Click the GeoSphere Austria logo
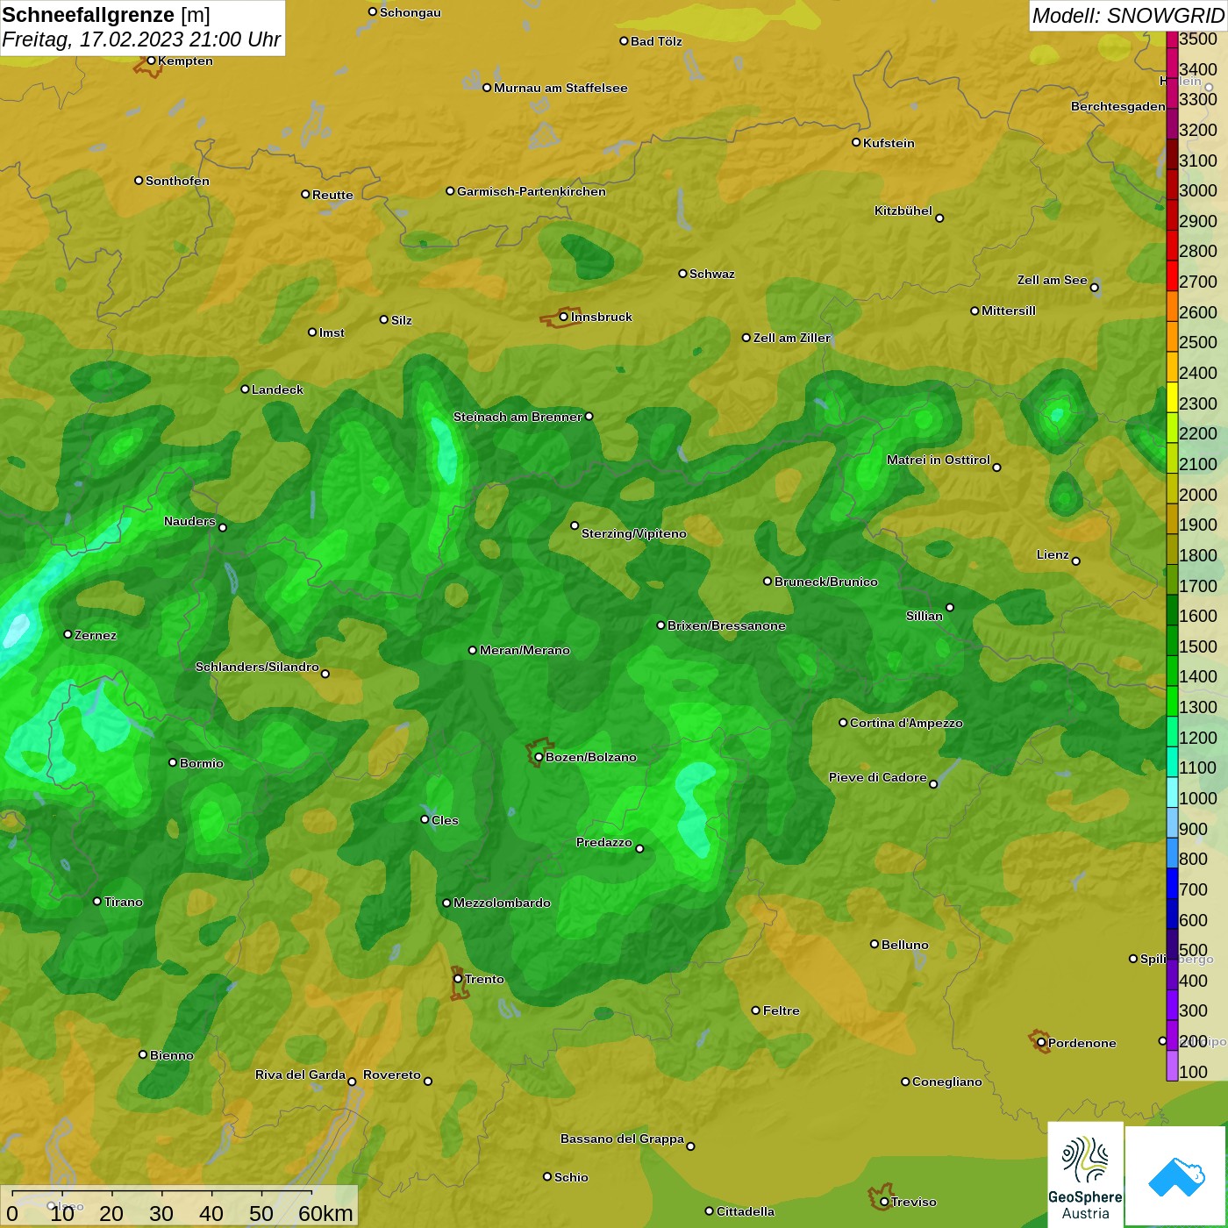 point(1085,1174)
